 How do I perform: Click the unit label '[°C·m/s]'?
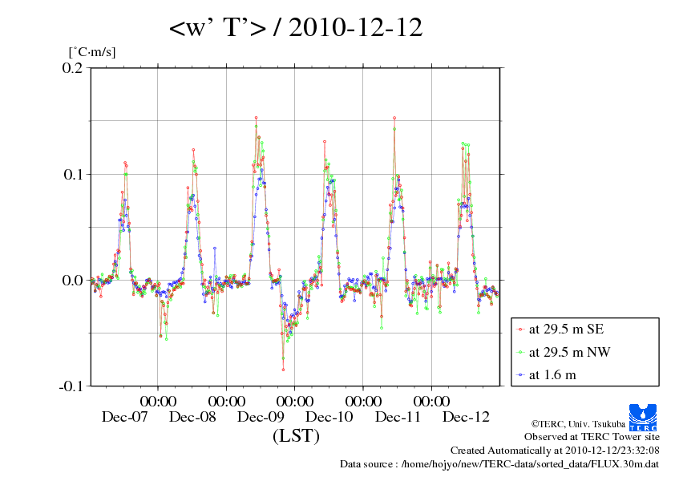click(92, 52)
